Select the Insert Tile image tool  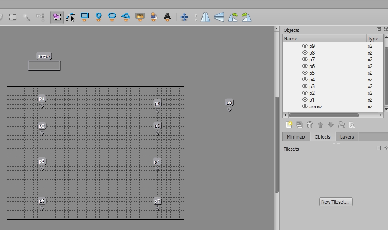click(x=140, y=17)
